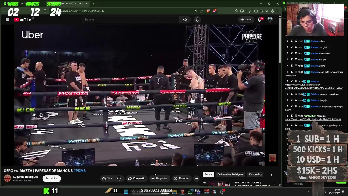Viewport: 348px width, 196px height.
Task: Go to the YouTube home logo
Action: click(23, 20)
